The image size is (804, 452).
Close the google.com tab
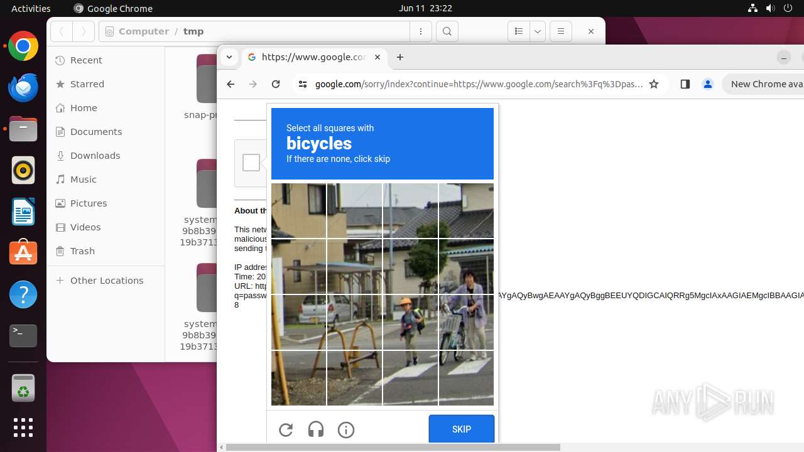[x=378, y=57]
